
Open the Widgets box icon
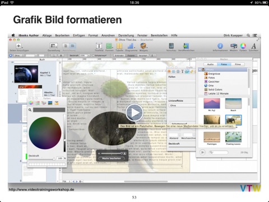pyautogui.click(x=143, y=46)
